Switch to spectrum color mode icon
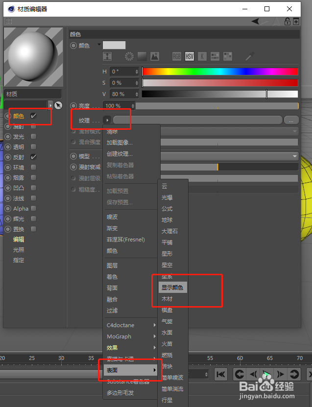 point(142,56)
